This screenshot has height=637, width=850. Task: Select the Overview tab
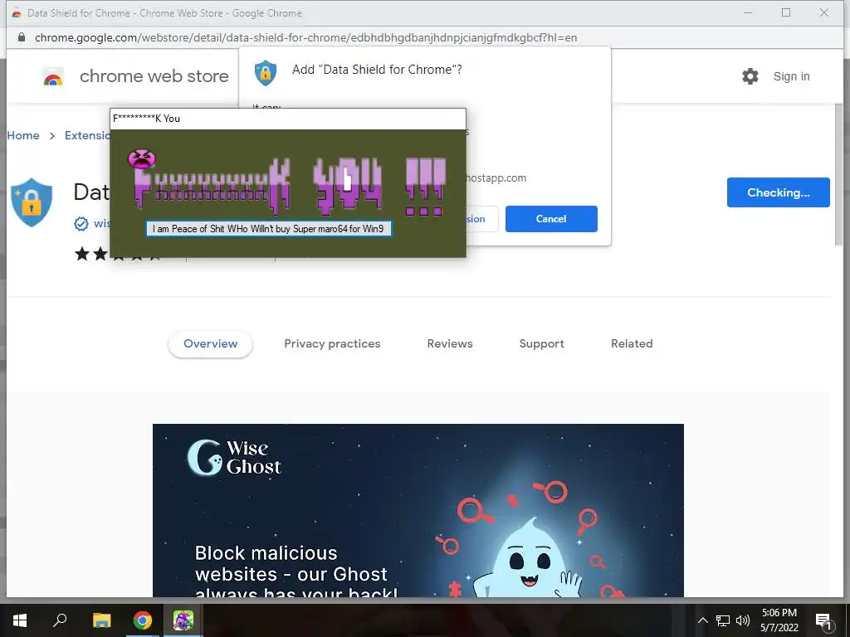210,343
